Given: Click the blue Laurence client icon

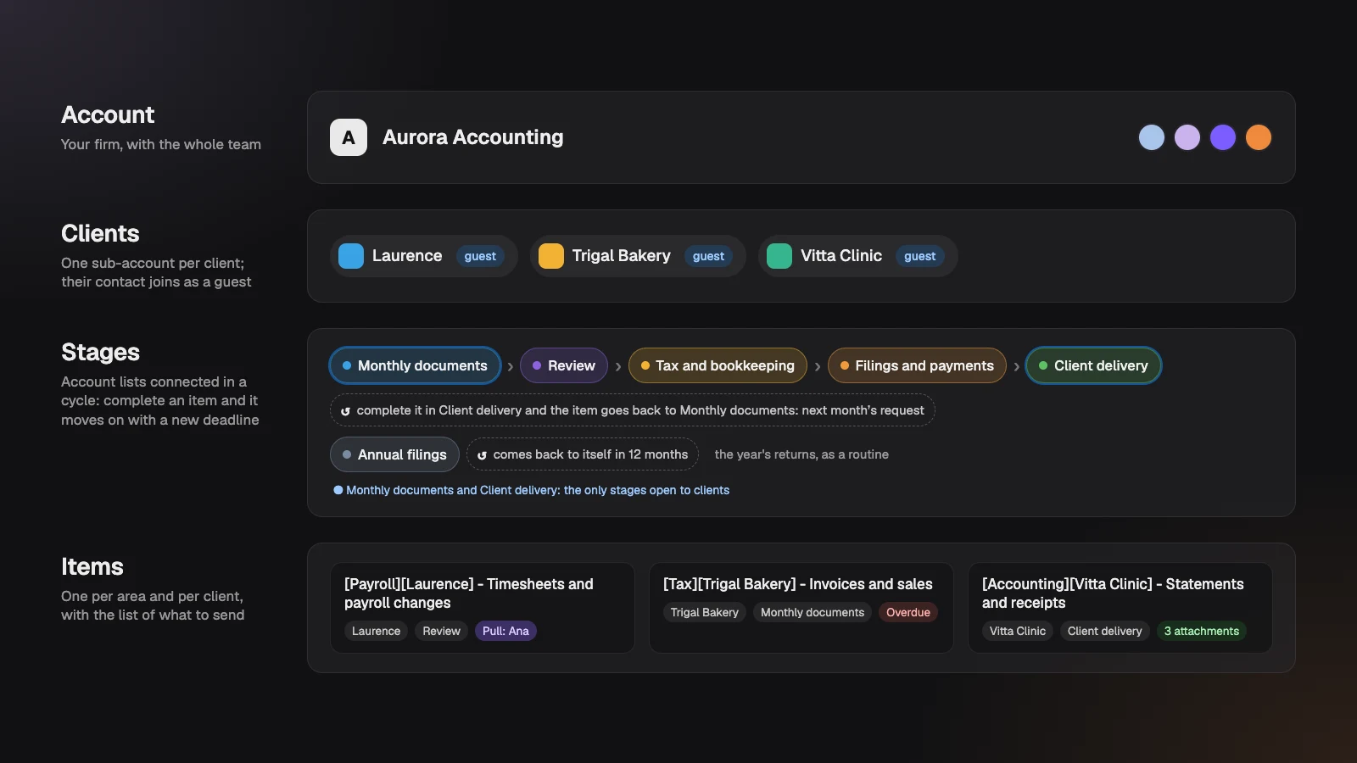Looking at the screenshot, I should point(351,256).
